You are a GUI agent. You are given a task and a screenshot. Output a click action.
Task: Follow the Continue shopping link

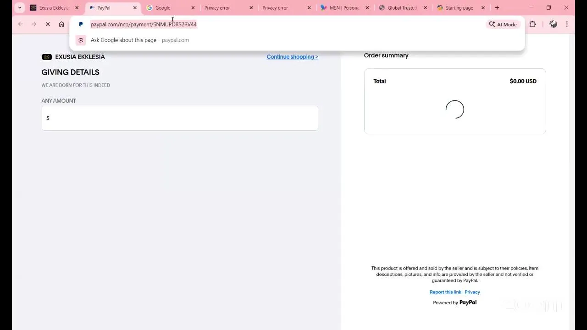coord(292,57)
